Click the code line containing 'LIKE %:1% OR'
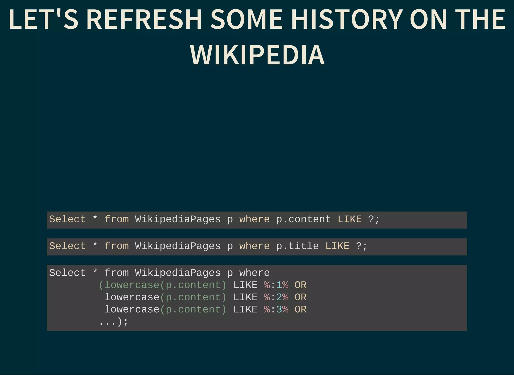Image resolution: width=514 pixels, height=375 pixels. (x=203, y=285)
